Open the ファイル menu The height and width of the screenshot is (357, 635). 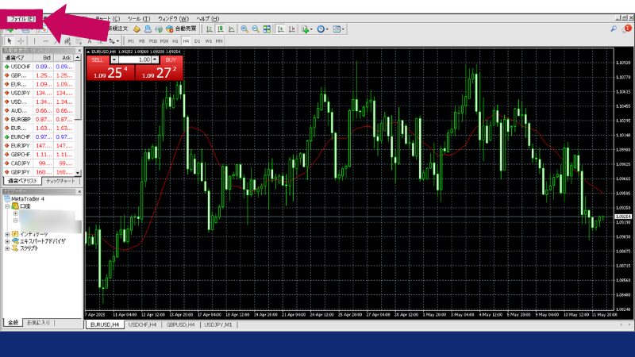(21, 17)
